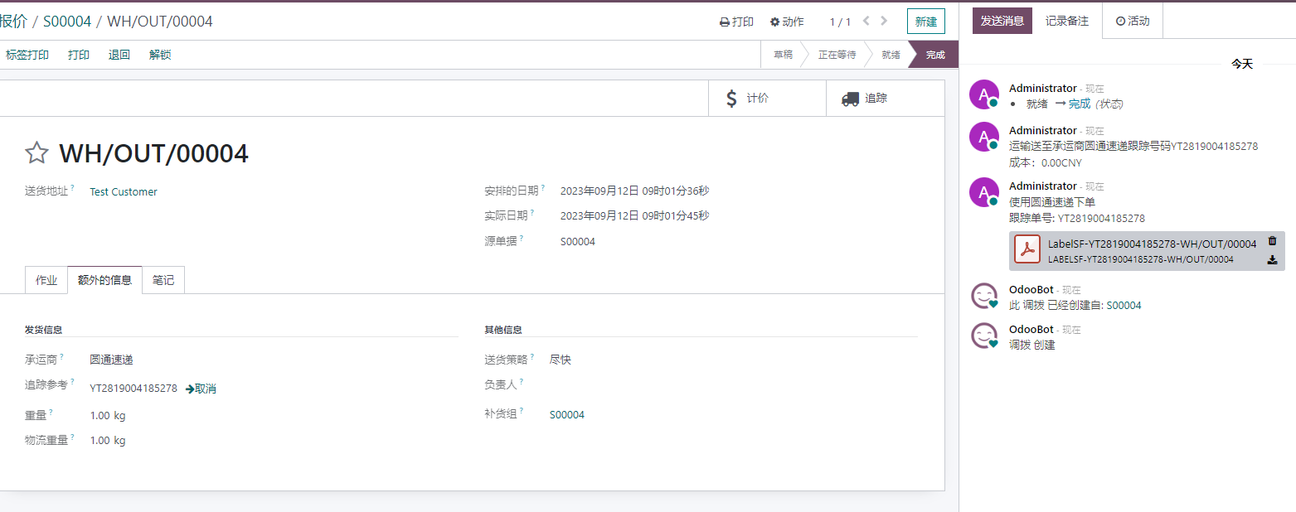
Task: Click help tooltip next to 送货地址
Action: coord(72,188)
